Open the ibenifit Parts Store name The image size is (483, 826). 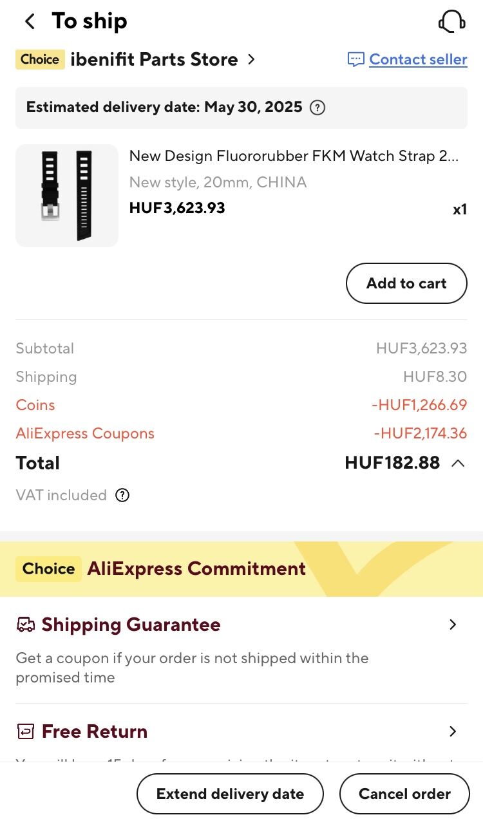[x=154, y=59]
